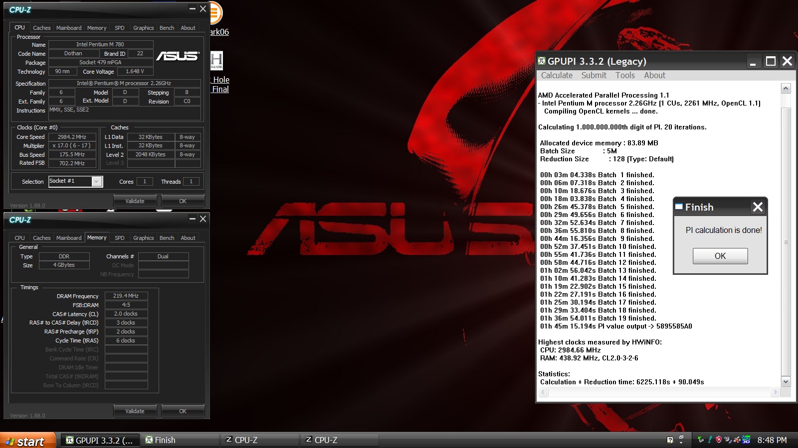Open the red shield Security Center tray icon
The width and height of the screenshot is (798, 448).
(719, 439)
